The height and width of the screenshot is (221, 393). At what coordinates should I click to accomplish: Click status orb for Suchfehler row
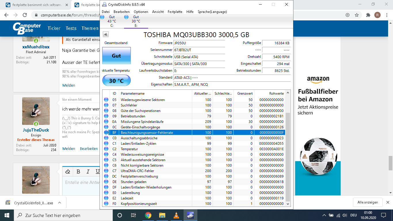pyautogui.click(x=106, y=105)
